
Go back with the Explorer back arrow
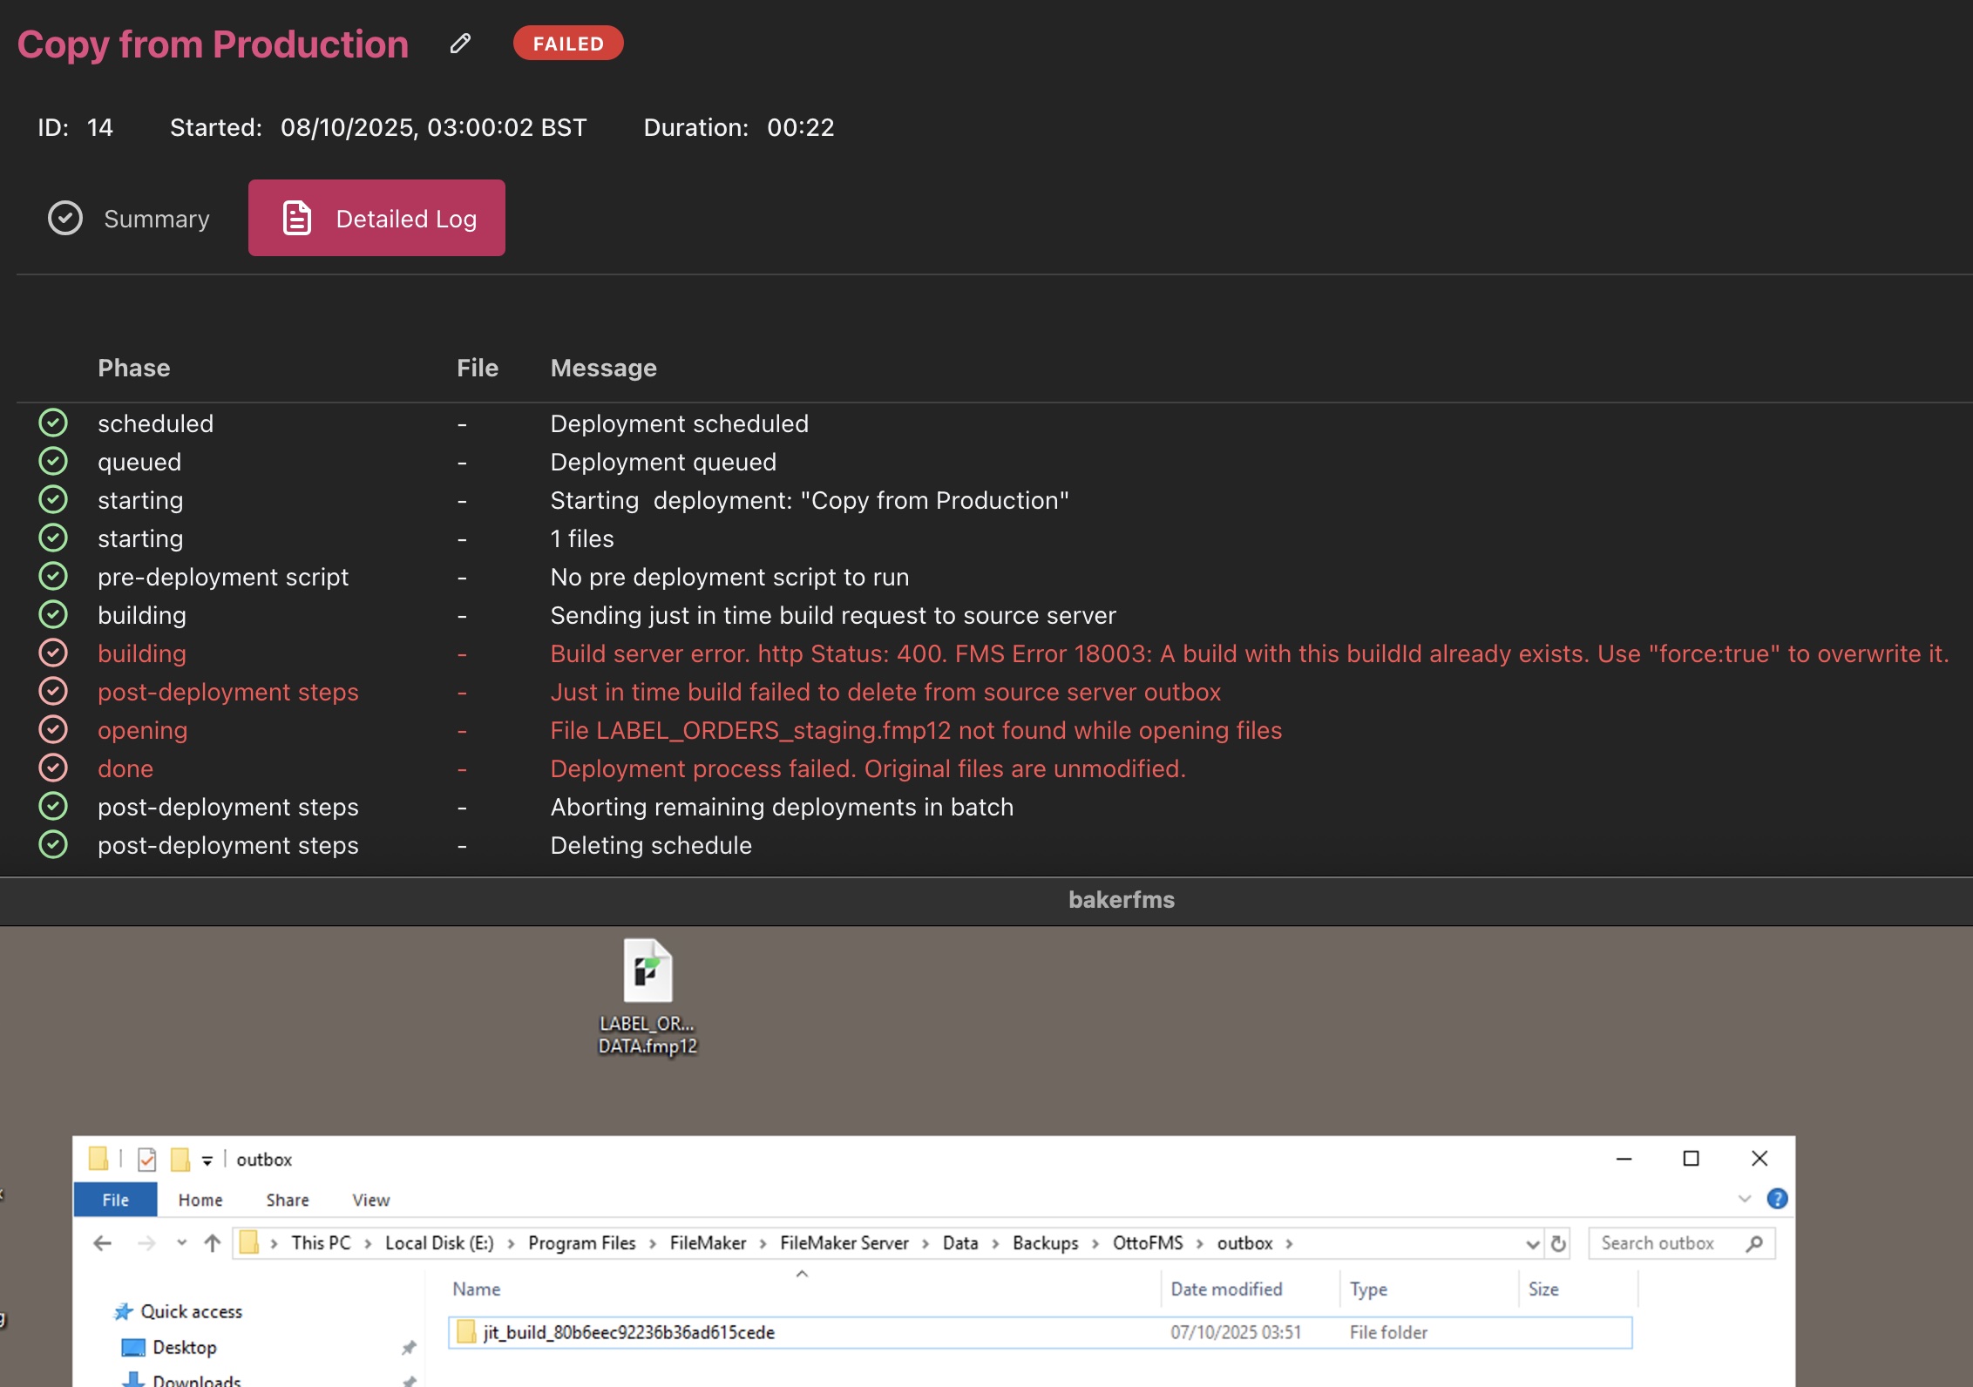(103, 1243)
